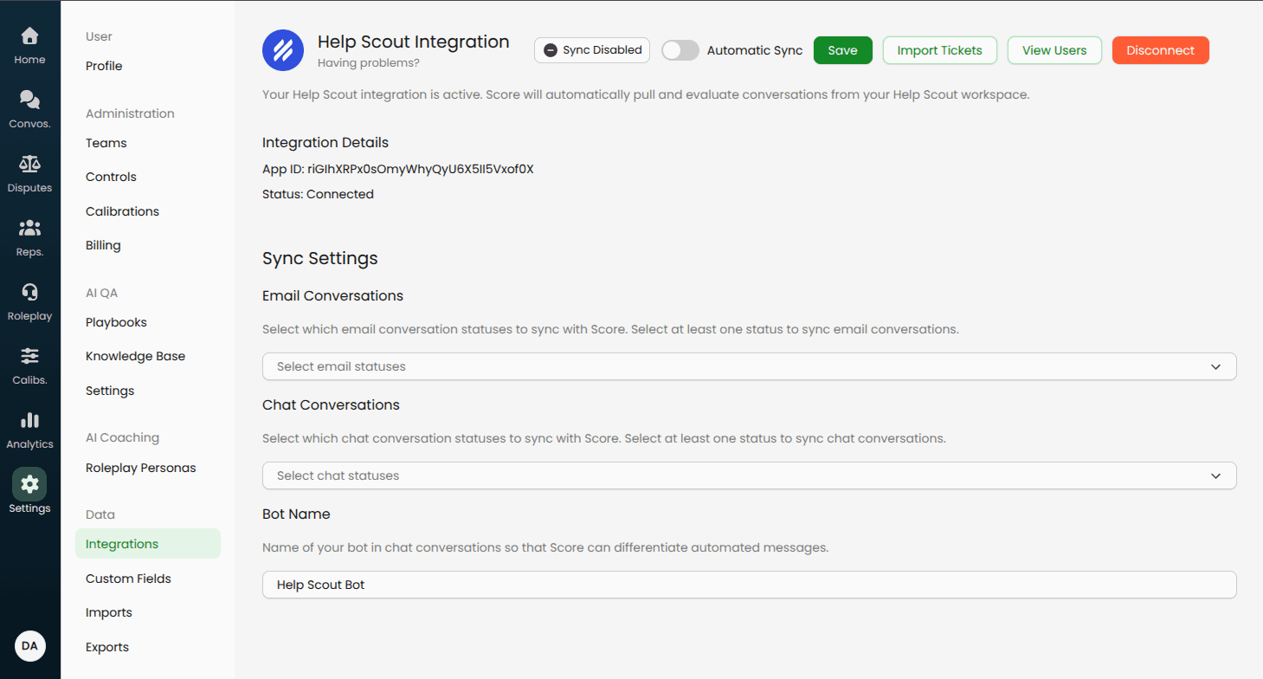Open the Calibrations settings page
The height and width of the screenshot is (679, 1263).
click(122, 211)
